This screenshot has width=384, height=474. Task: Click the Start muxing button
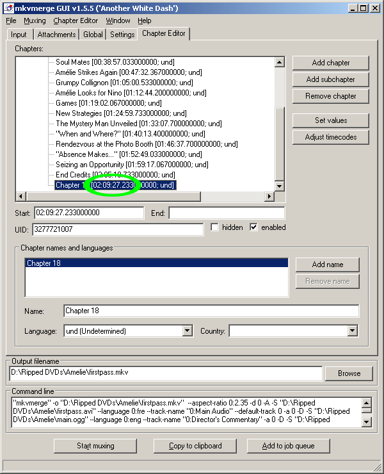[x=95, y=446]
